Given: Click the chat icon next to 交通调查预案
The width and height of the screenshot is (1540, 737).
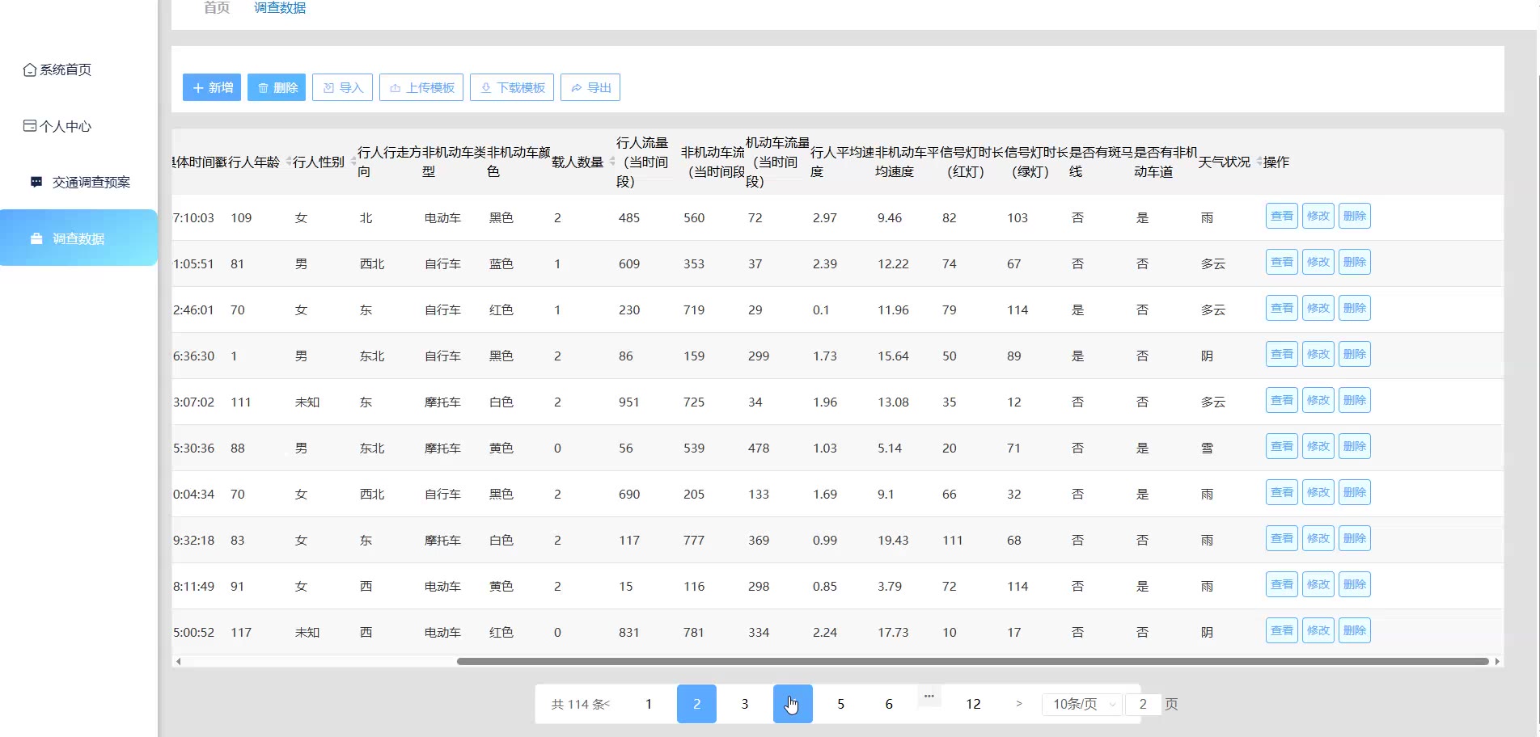Looking at the screenshot, I should [x=36, y=182].
